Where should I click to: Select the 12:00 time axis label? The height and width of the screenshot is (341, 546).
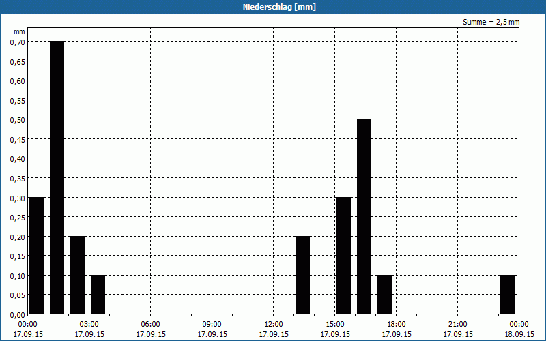coord(274,324)
